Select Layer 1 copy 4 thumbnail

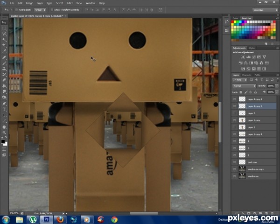[242, 134]
